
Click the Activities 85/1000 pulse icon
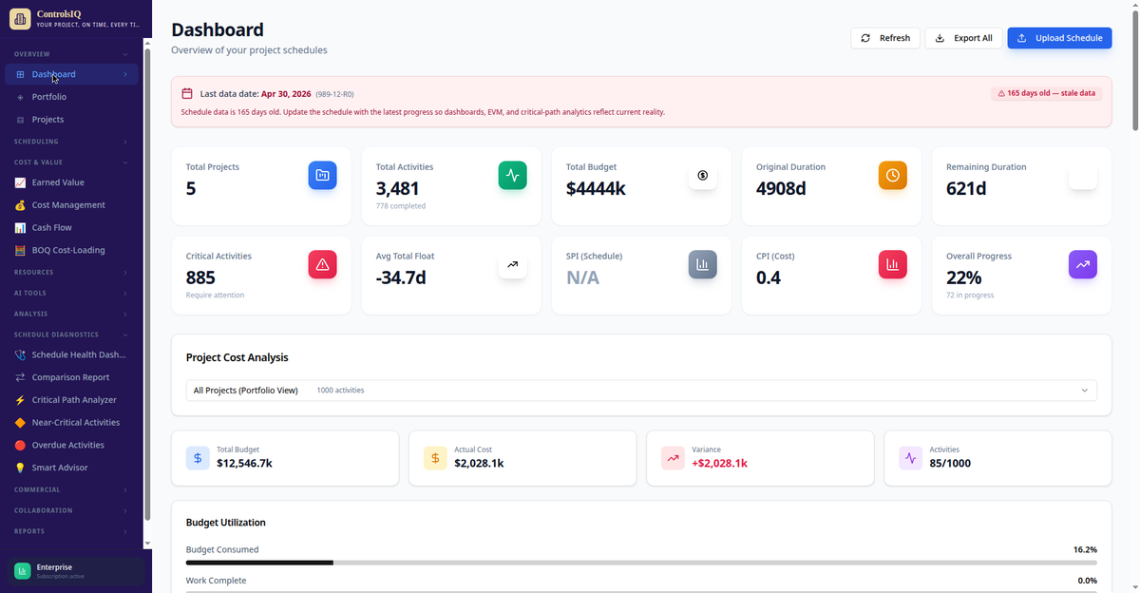(x=910, y=458)
